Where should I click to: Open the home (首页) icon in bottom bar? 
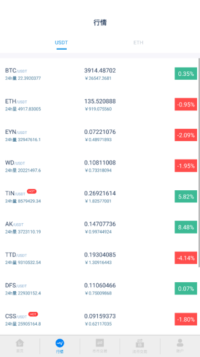coord(20,343)
